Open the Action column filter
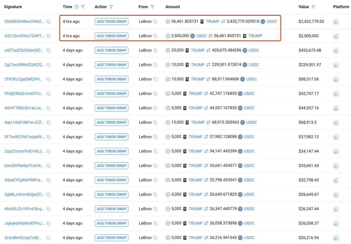The height and width of the screenshot is (244, 351). coord(111,7)
